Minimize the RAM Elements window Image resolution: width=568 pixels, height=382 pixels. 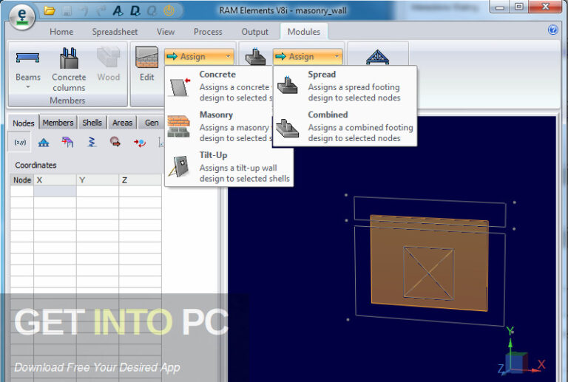(500, 7)
